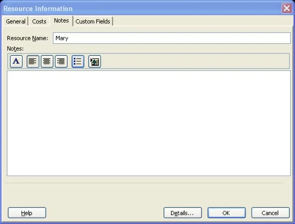Click the Resource Information title bar
Screen dimensions: 295x224
(x=138, y=8)
